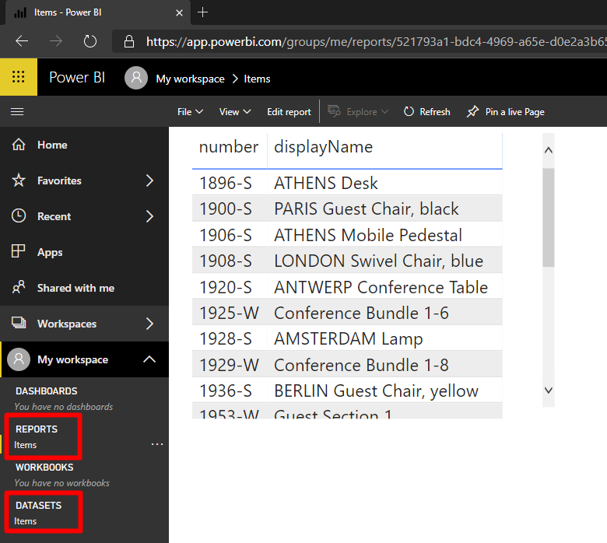Click Power BI logo text
607x543 pixels.
point(77,78)
